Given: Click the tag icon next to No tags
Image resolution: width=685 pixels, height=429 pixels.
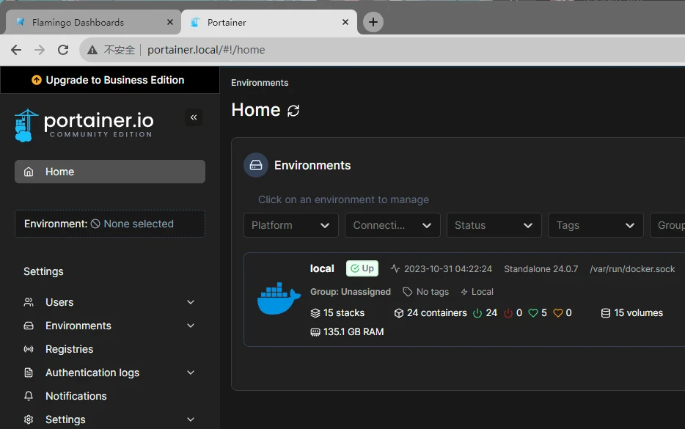Looking at the screenshot, I should click(407, 292).
